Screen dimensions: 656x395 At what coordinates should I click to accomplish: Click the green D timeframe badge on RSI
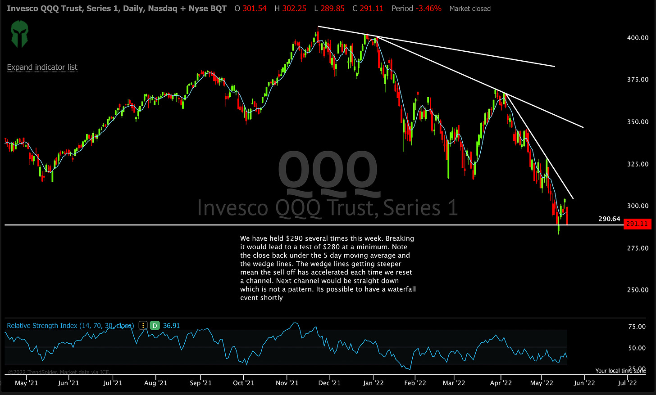[x=155, y=325]
